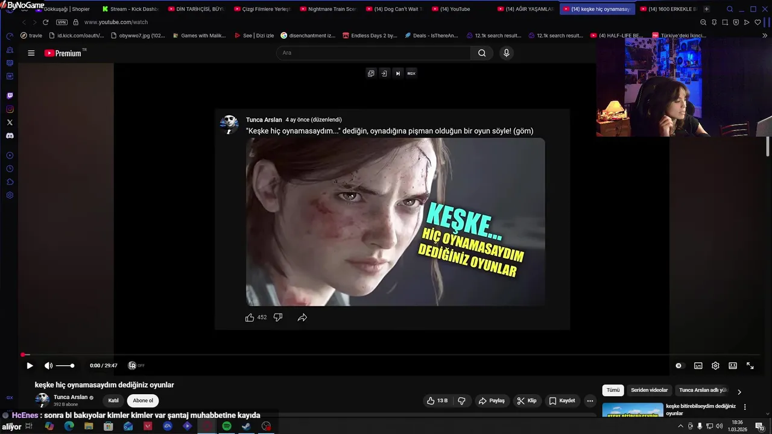772x434 pixels.
Task: Focus the YouTube 'Ara' search box
Action: [374, 52]
